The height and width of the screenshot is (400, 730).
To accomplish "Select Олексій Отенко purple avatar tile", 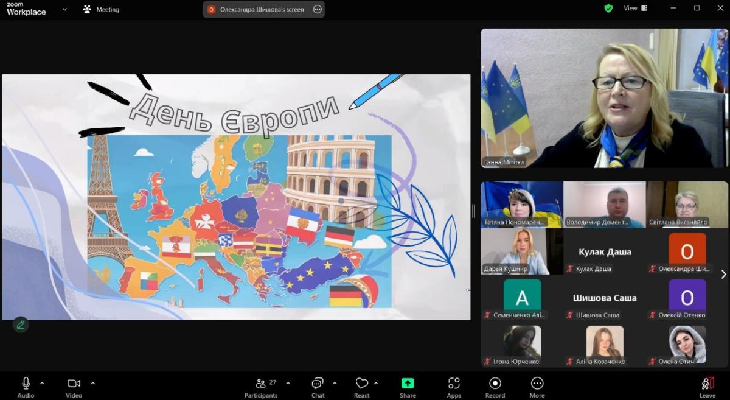I will pyautogui.click(x=687, y=298).
